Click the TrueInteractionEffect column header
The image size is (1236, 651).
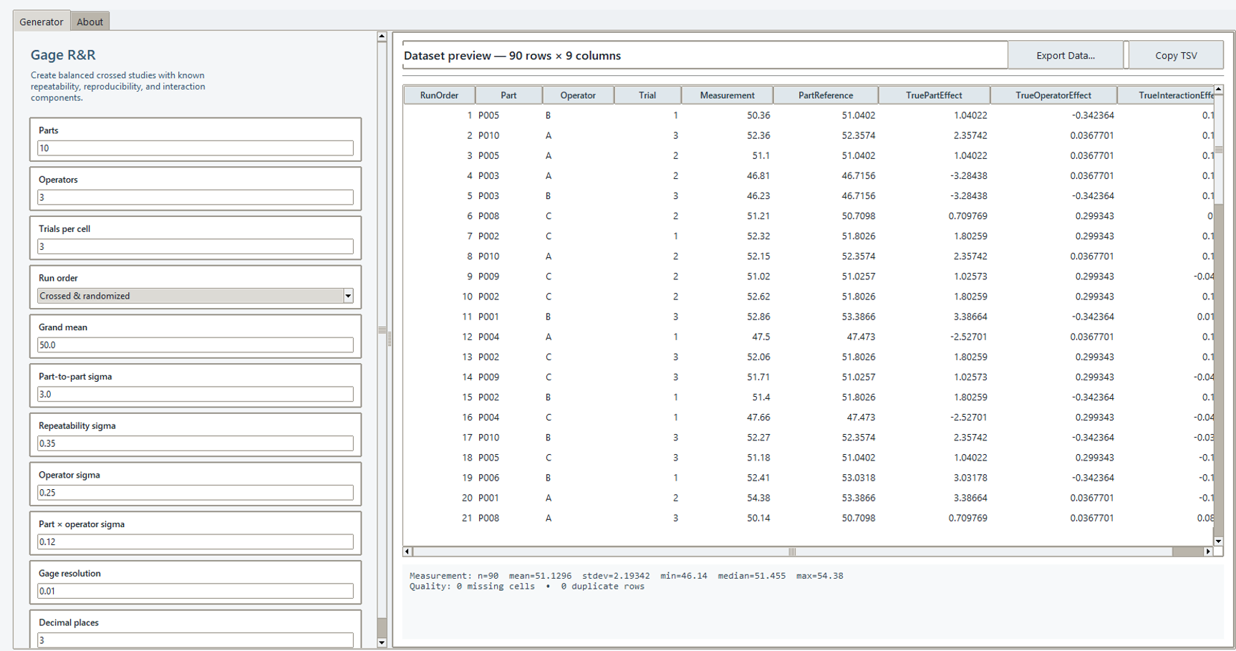click(x=1166, y=95)
